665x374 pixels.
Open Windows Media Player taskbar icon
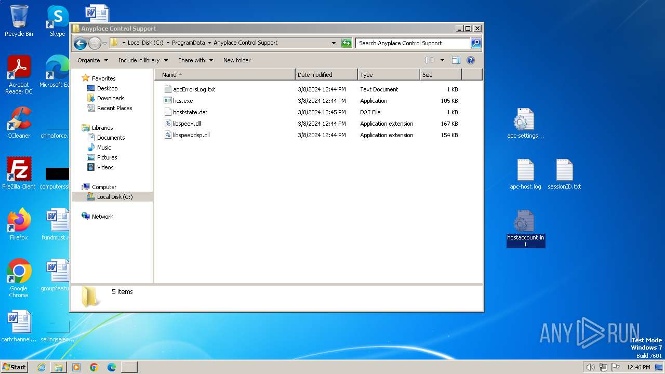click(76, 367)
